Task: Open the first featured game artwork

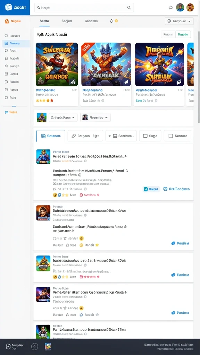Action: [57, 64]
